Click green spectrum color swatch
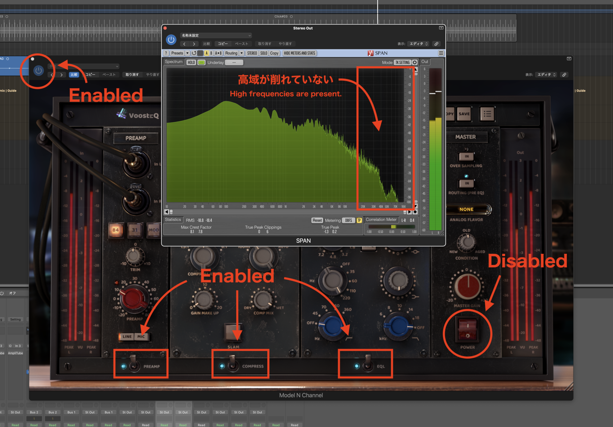 point(201,63)
